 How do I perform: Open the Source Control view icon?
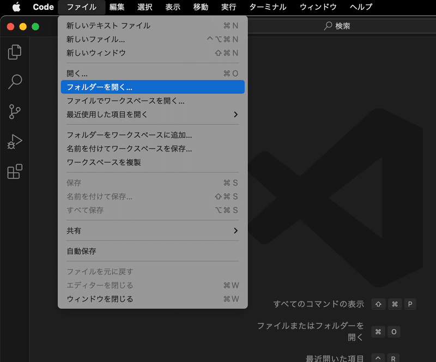[x=15, y=112]
